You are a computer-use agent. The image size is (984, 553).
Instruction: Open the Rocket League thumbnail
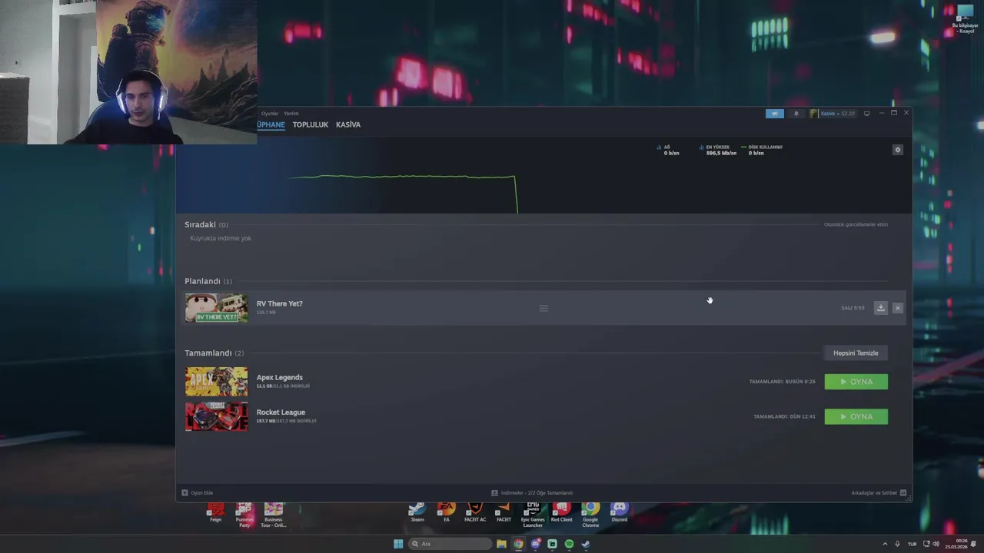click(217, 416)
